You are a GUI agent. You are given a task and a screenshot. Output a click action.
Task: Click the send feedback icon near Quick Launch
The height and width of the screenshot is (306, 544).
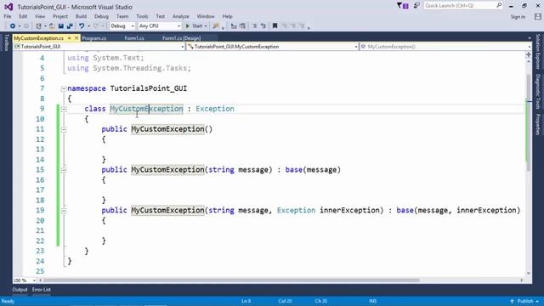pyautogui.click(x=416, y=6)
